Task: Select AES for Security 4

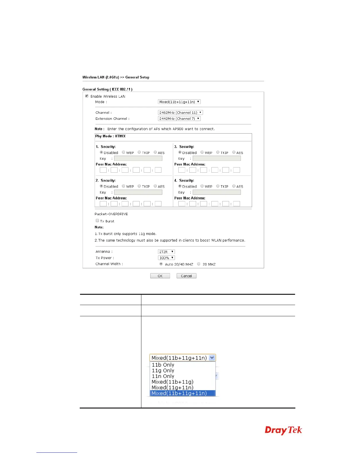Action: pos(234,186)
